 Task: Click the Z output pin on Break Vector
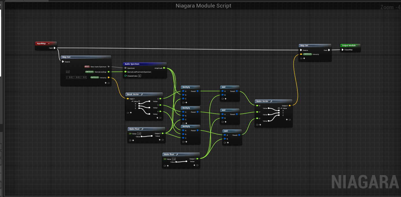click(x=160, y=111)
